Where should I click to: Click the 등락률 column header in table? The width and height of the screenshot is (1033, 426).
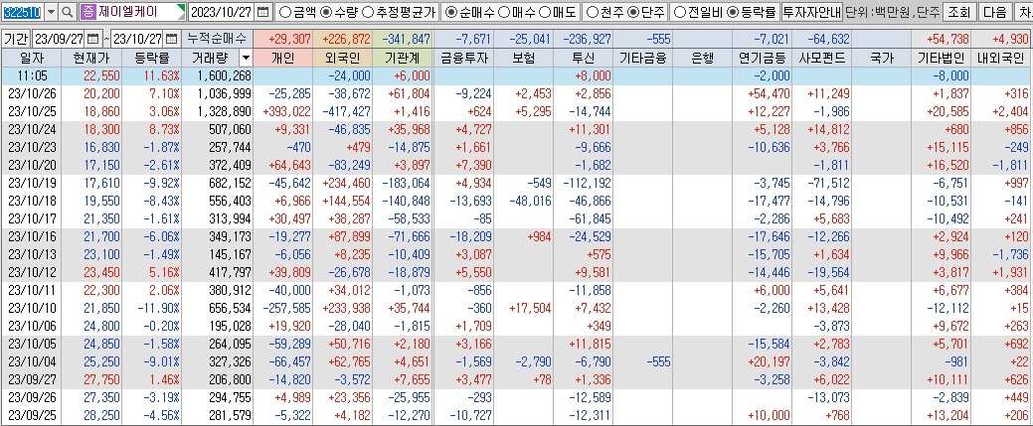pyautogui.click(x=150, y=58)
